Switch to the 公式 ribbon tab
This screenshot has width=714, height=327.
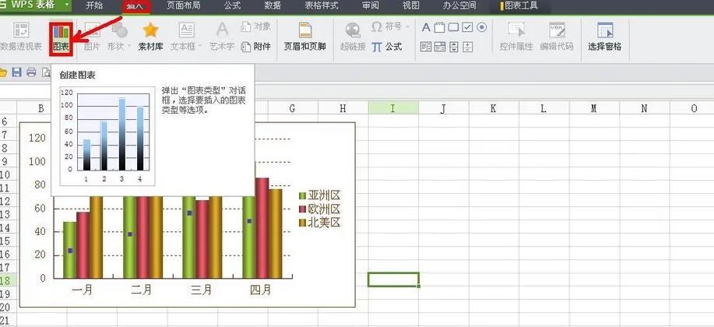point(232,5)
